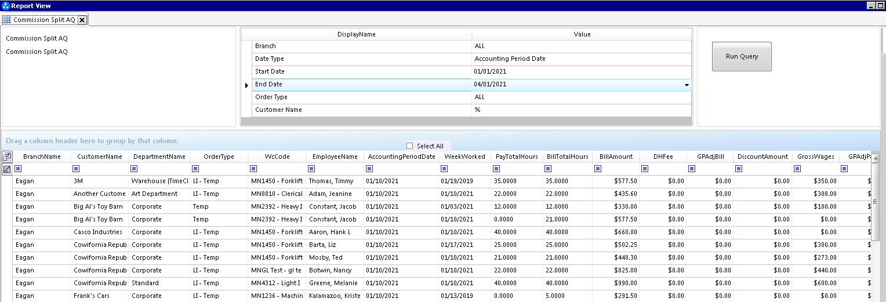
Task: Click employee cell Barta, Liz
Action: 335,245
